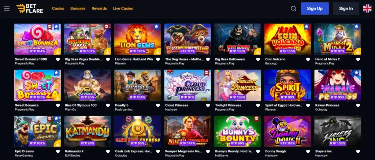Image resolution: width=375 pixels, height=160 pixels.
Task: Click star badge on Hand of Midas 2
Action: [357, 26]
